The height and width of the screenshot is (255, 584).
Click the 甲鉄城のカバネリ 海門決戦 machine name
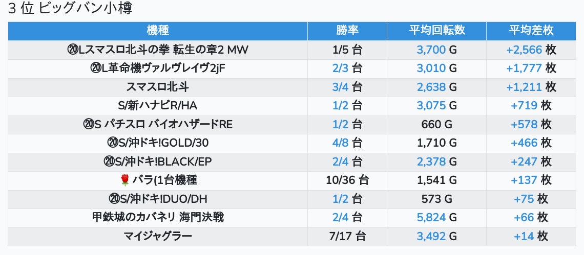[157, 218]
